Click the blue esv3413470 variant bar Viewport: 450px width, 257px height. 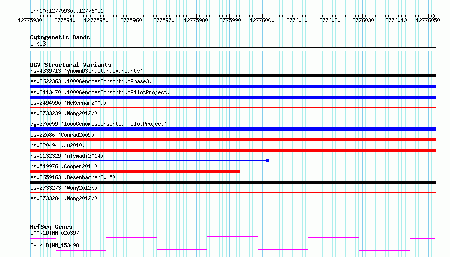point(233,97)
